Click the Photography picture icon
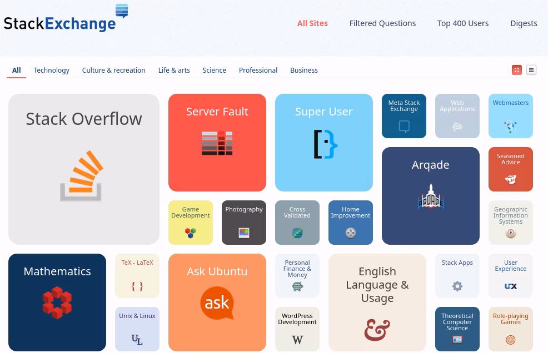This screenshot has height=353, width=548. click(244, 233)
